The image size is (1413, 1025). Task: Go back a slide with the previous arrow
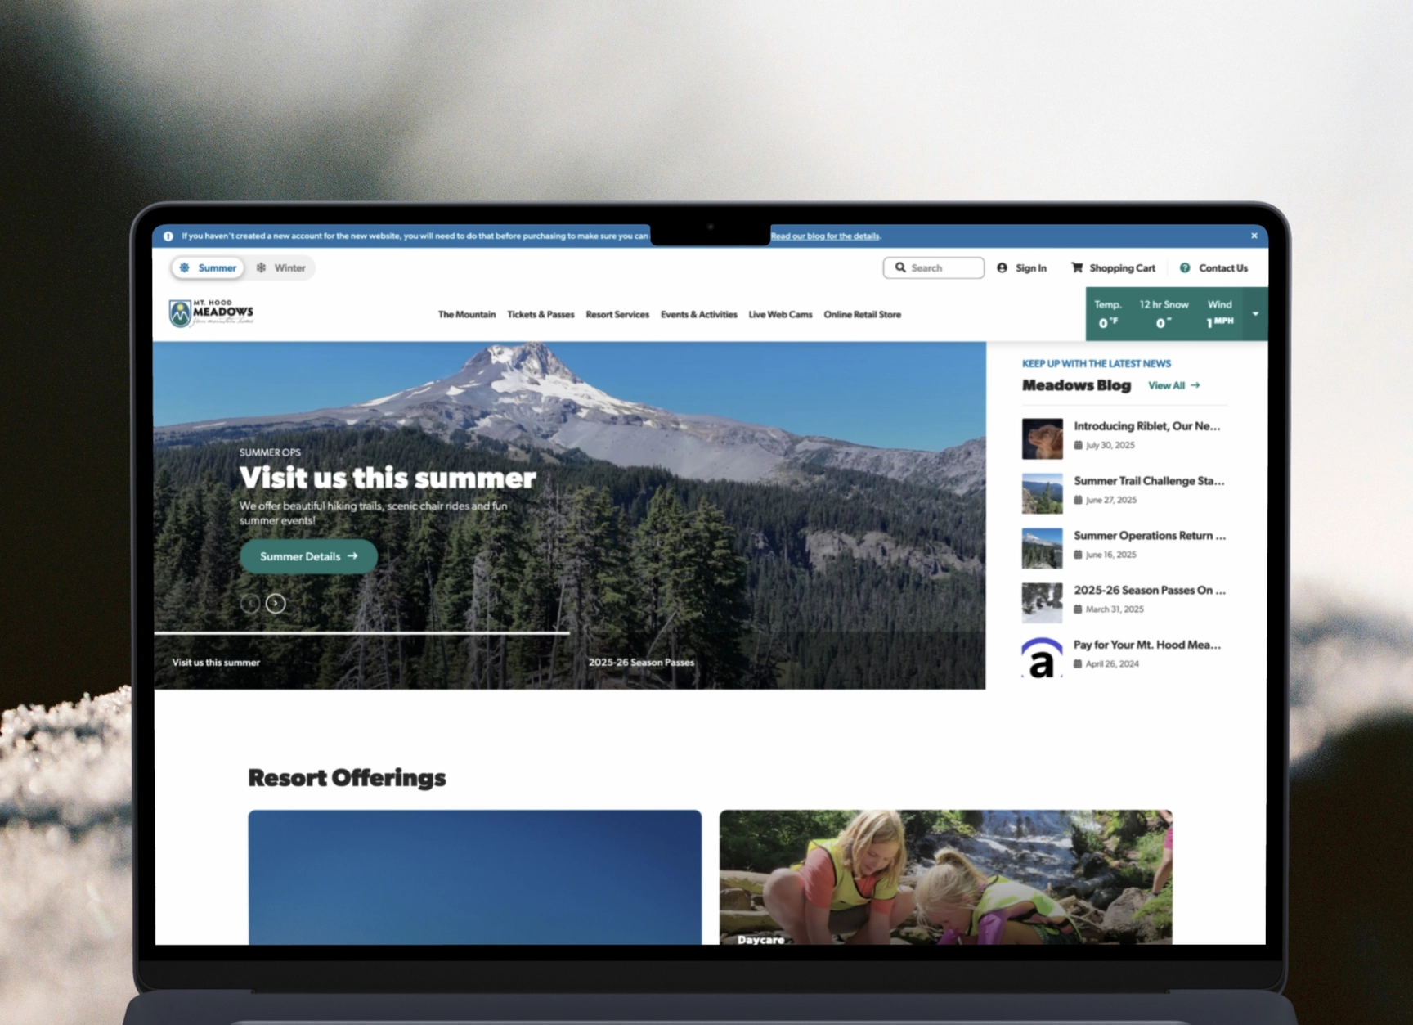coord(251,604)
